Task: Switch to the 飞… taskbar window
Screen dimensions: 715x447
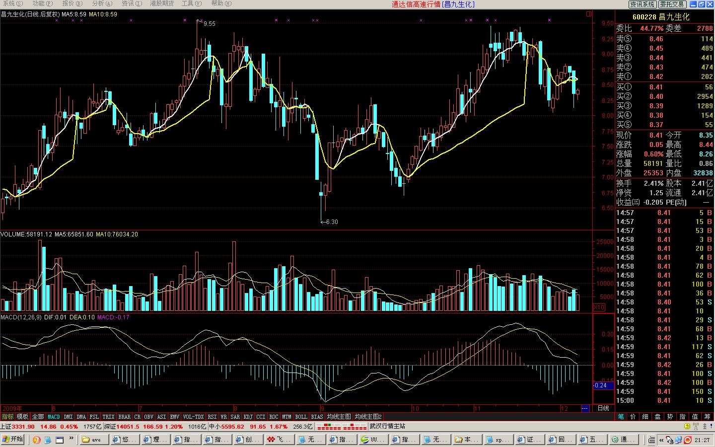Action: click(280, 440)
